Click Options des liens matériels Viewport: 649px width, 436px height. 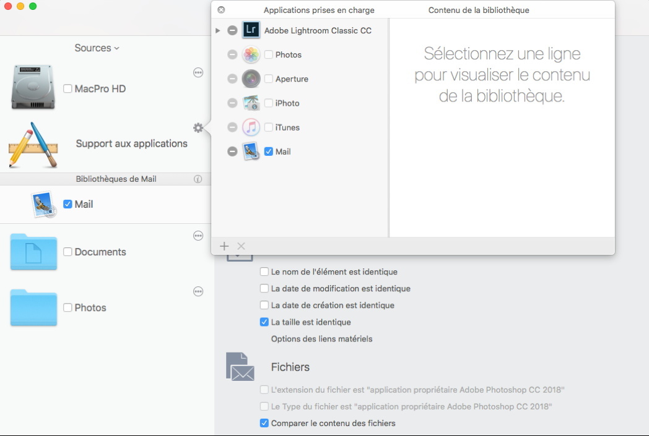pos(321,339)
